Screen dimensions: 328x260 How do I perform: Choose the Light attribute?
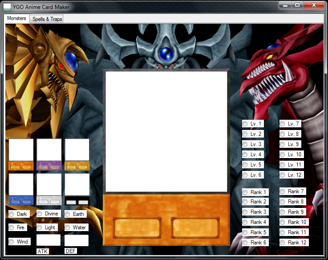coord(47,227)
